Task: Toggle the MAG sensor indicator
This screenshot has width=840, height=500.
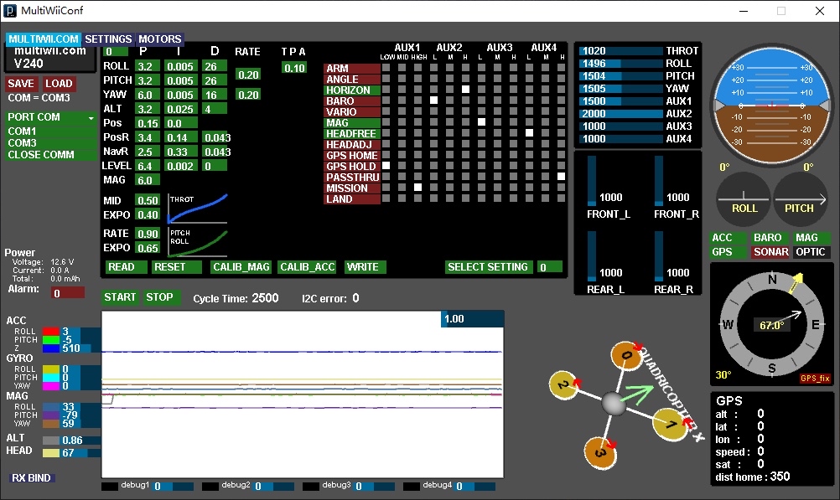Action: coord(811,238)
